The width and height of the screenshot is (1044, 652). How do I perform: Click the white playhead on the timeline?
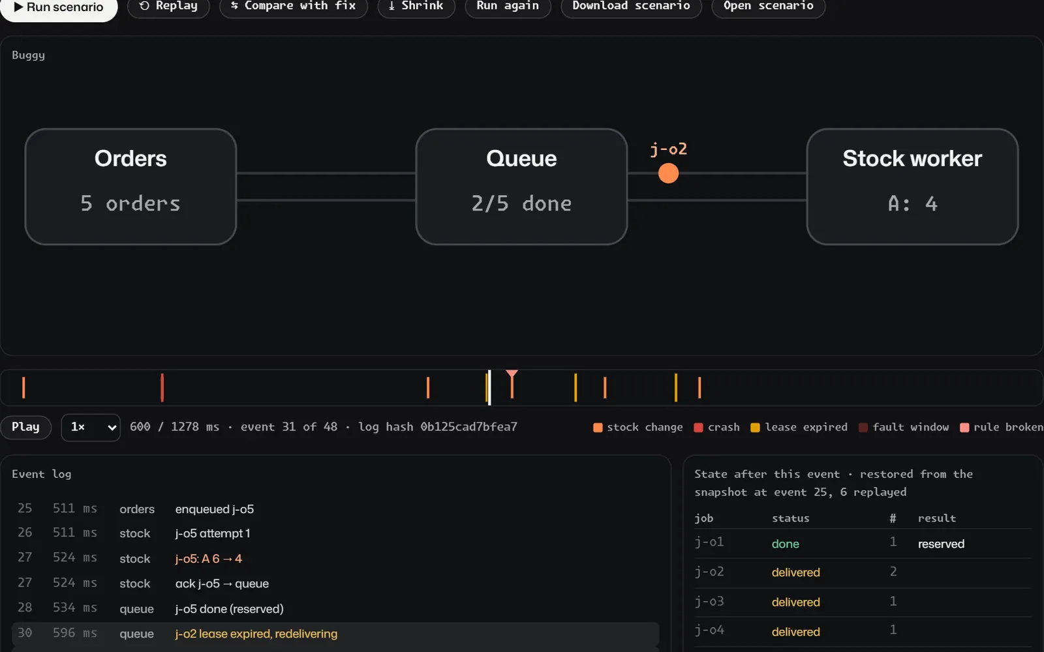(489, 387)
